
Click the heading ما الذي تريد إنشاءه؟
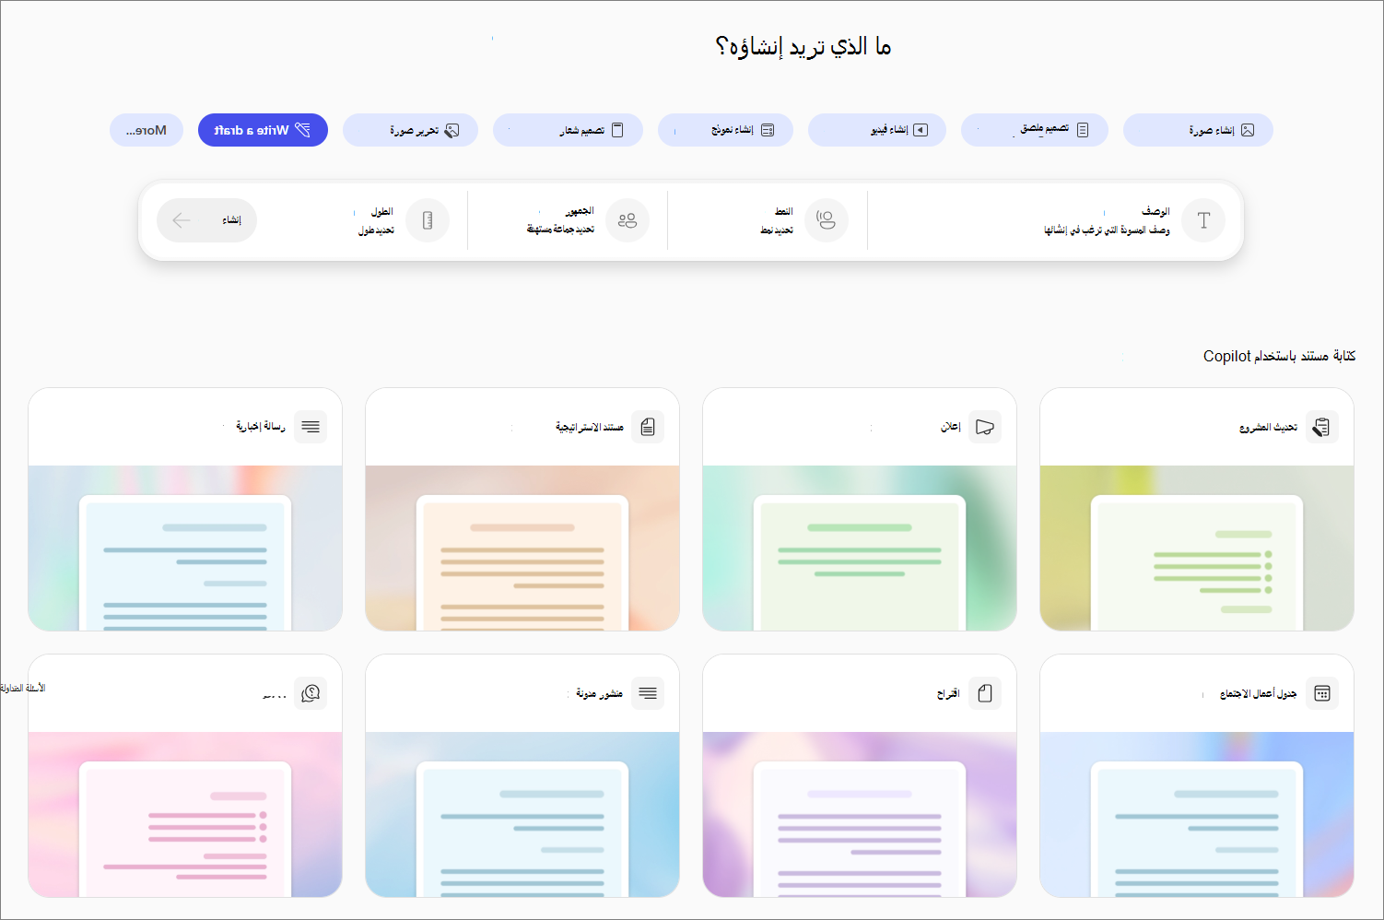[803, 47]
